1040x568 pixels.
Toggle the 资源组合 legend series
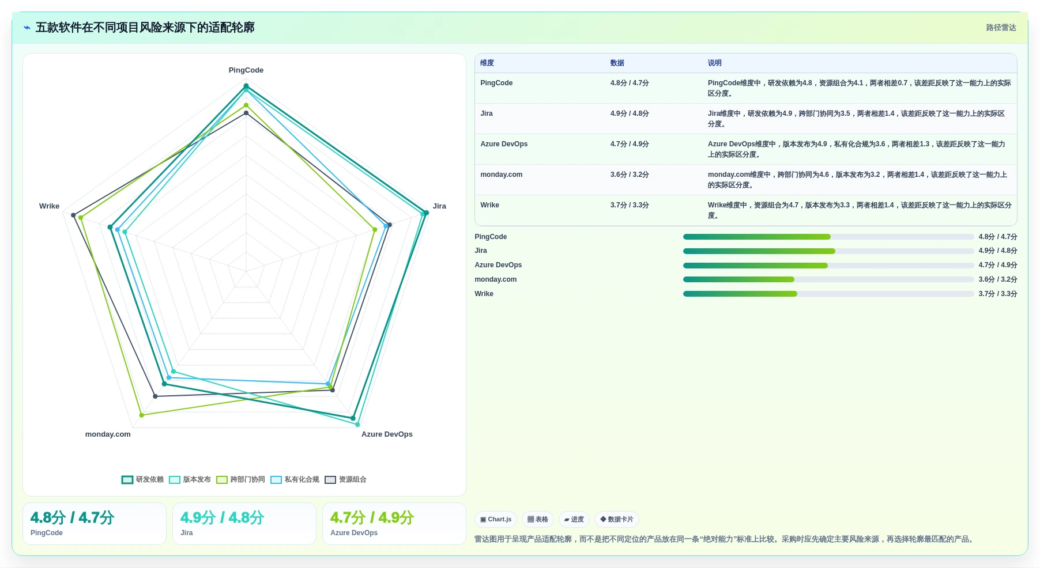point(345,479)
